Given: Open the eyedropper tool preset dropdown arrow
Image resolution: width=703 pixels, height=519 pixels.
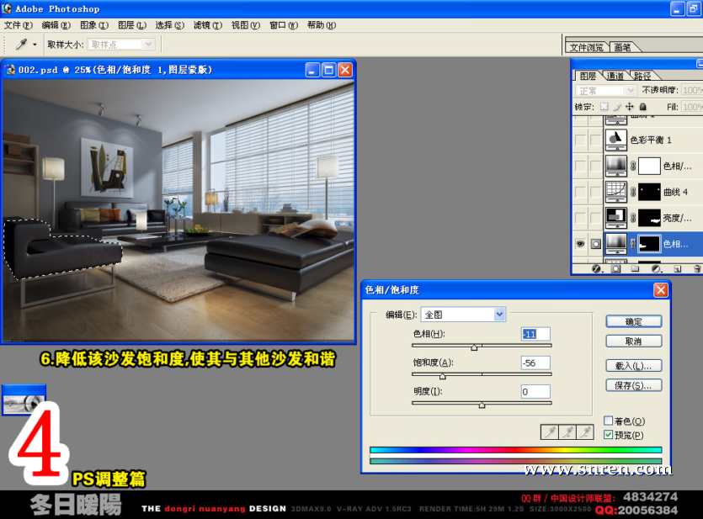Looking at the screenshot, I should pos(35,44).
